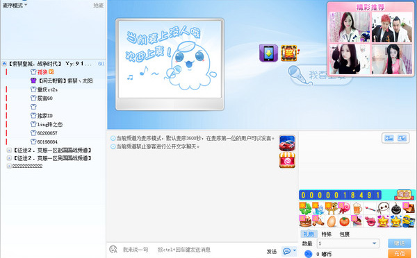Select the pink lollipop gift
The width and height of the screenshot is (417, 258).
[345, 208]
